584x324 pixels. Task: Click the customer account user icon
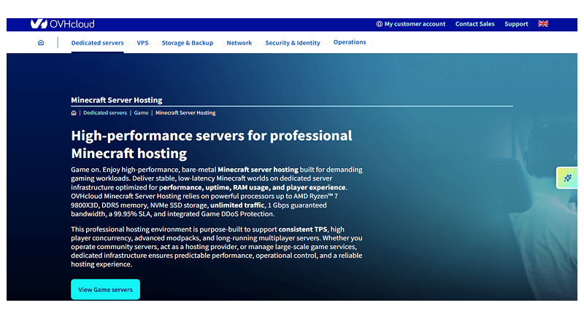click(379, 24)
